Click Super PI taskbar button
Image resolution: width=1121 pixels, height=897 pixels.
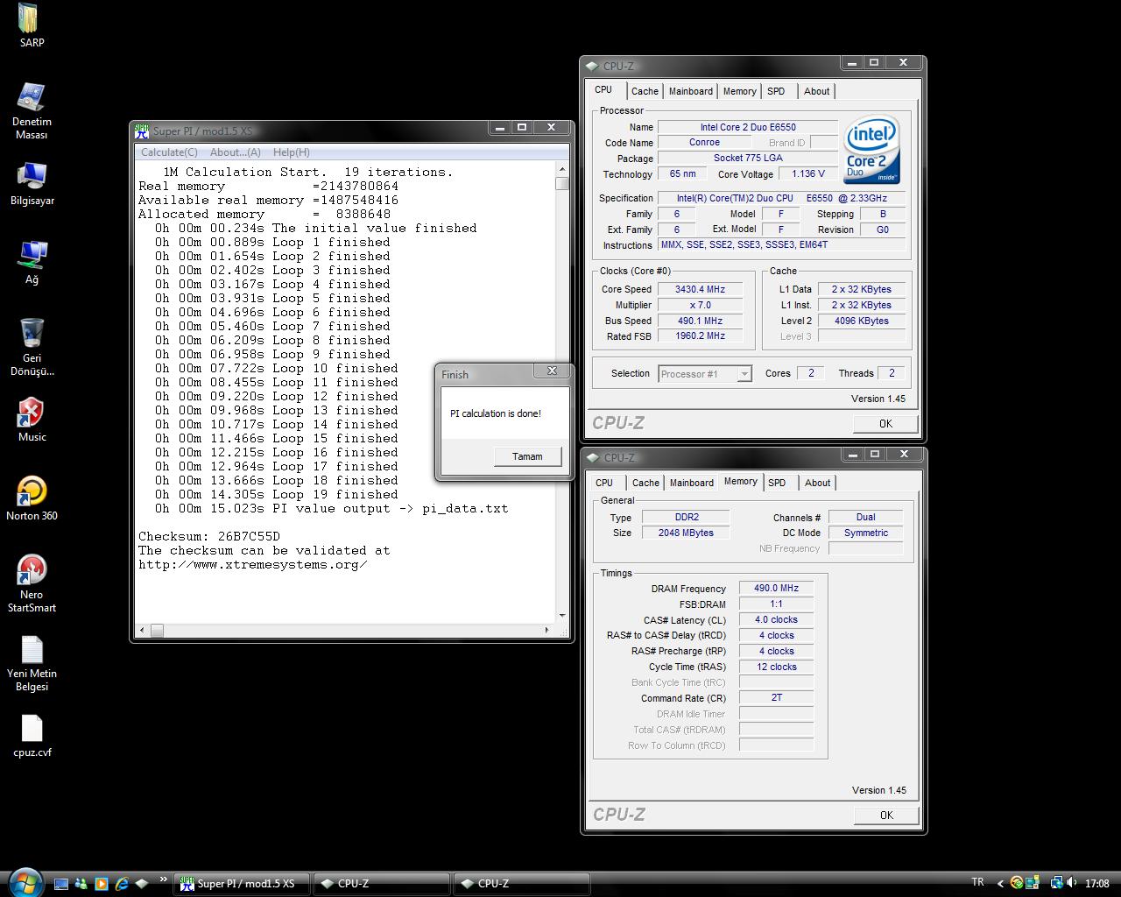tap(241, 884)
